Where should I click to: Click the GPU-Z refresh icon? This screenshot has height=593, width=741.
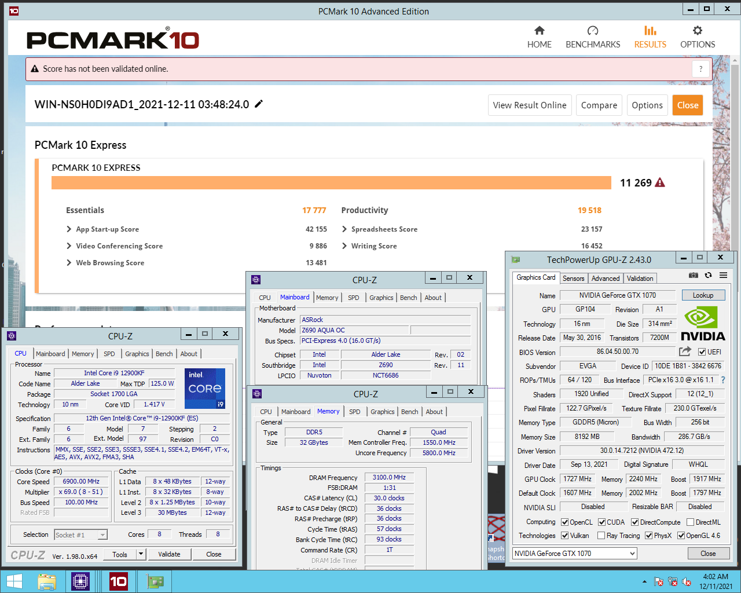tap(708, 275)
